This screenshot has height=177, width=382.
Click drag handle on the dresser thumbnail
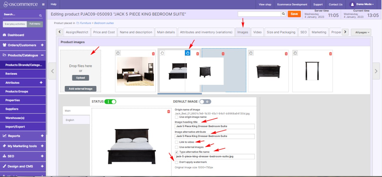point(251,53)
